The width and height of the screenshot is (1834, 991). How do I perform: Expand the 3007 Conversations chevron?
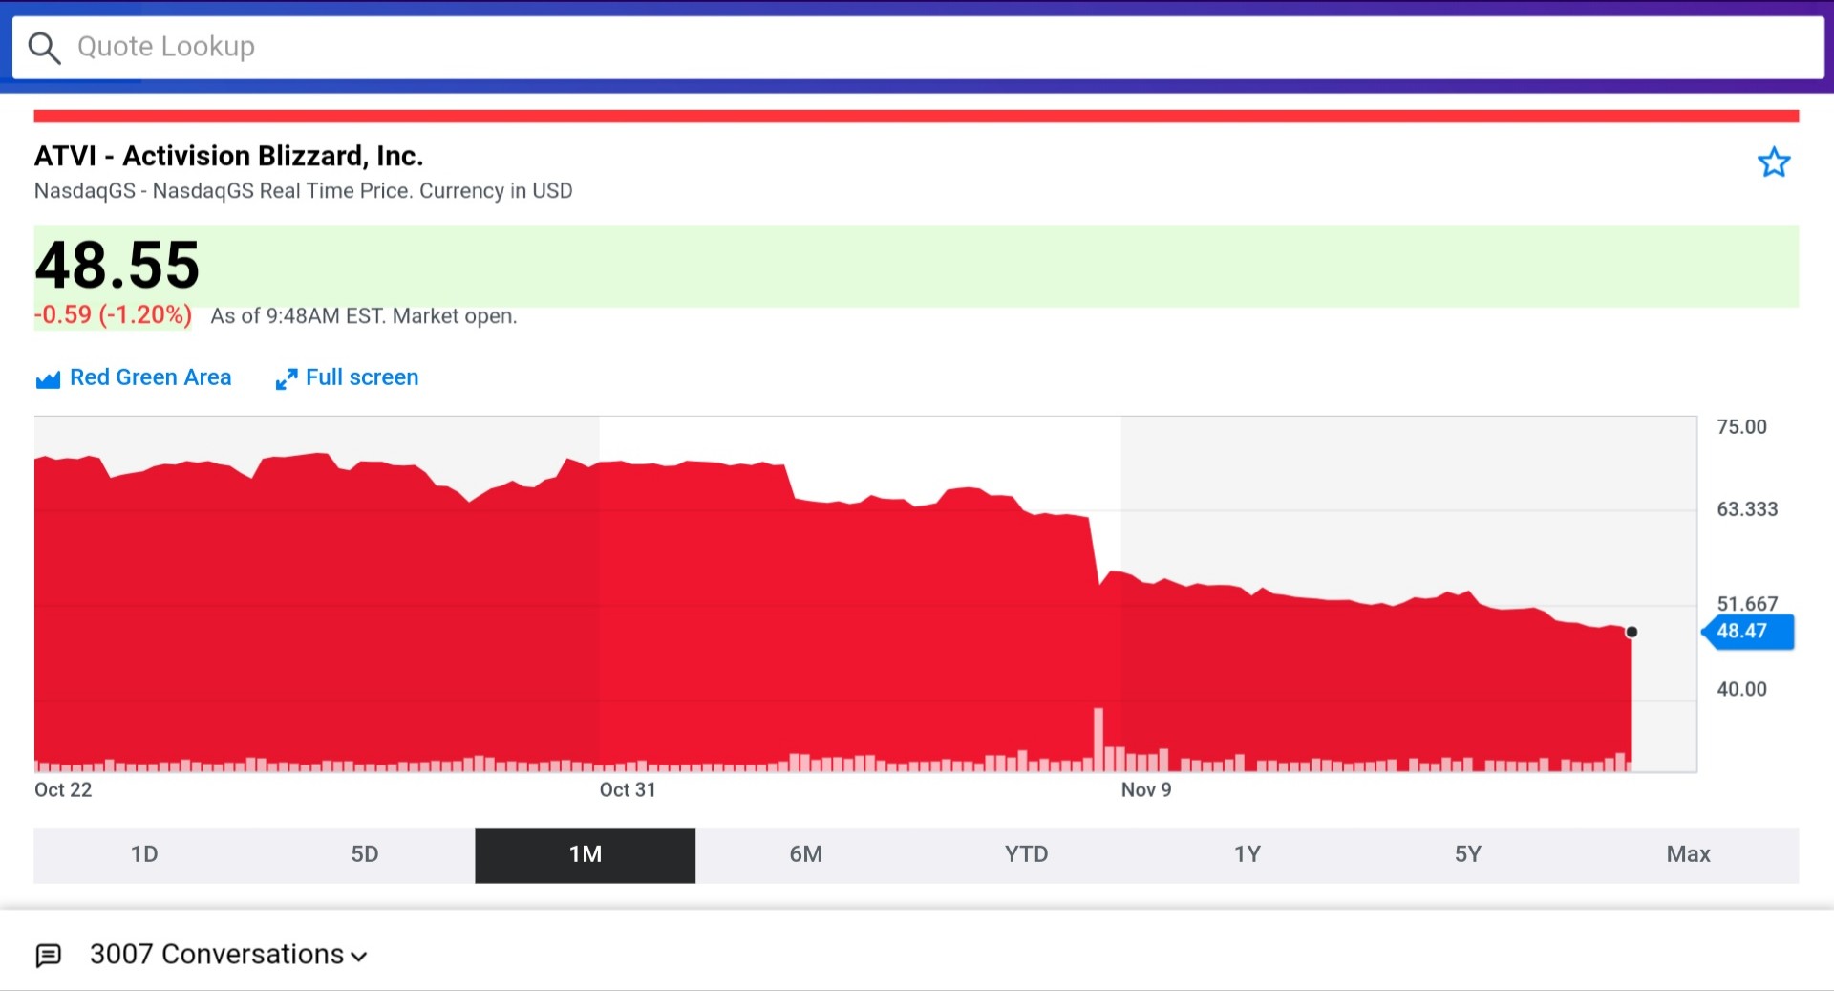pos(359,957)
